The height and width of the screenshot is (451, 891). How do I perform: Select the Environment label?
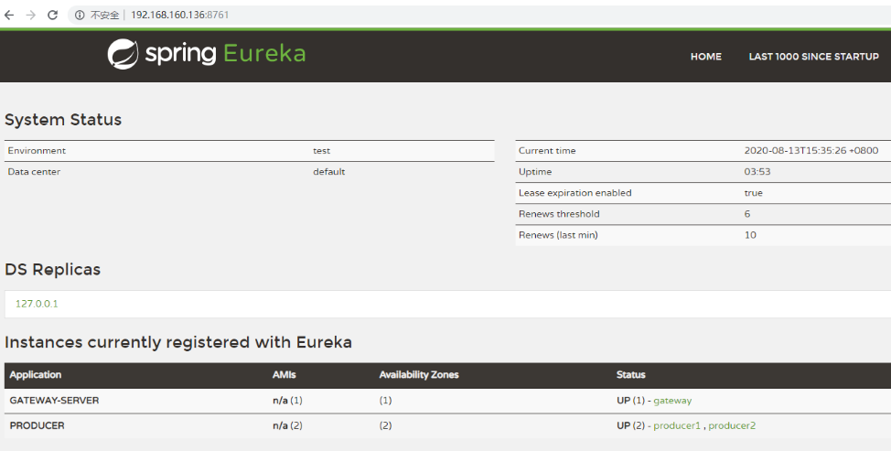click(x=37, y=151)
